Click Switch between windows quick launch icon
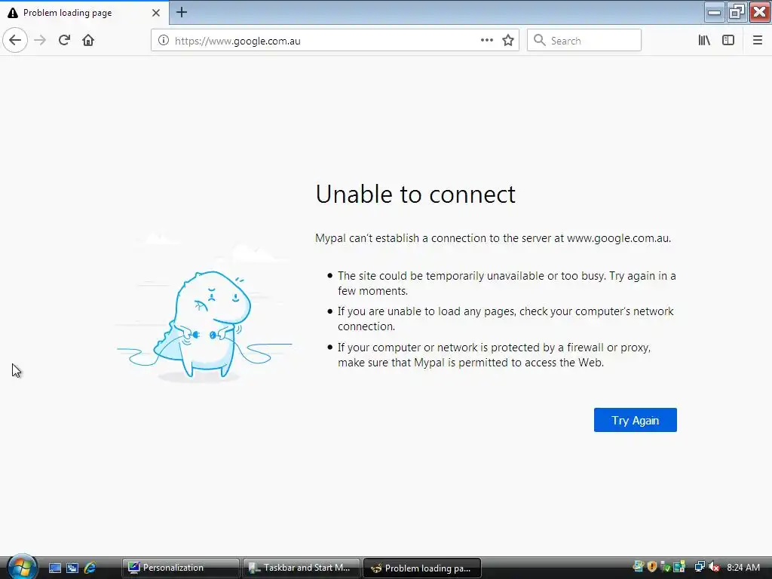Screen dimensions: 772x579 pos(72,568)
